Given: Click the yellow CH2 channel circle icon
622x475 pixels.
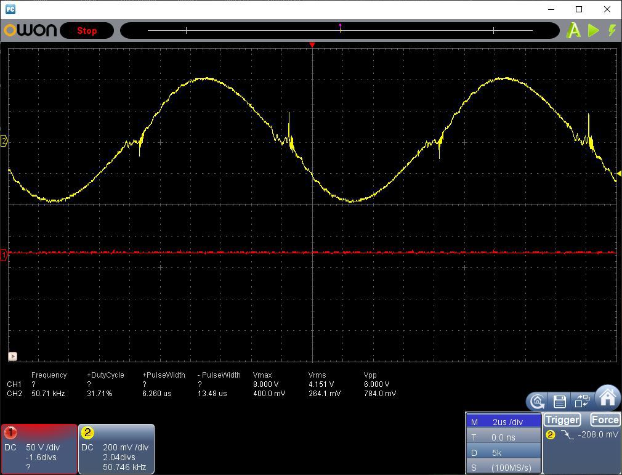Looking at the screenshot, I should 87,432.
